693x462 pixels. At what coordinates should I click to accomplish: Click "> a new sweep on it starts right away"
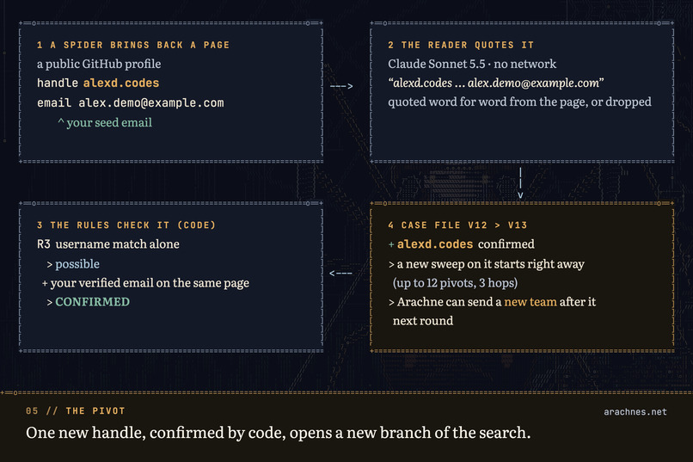[x=486, y=264]
